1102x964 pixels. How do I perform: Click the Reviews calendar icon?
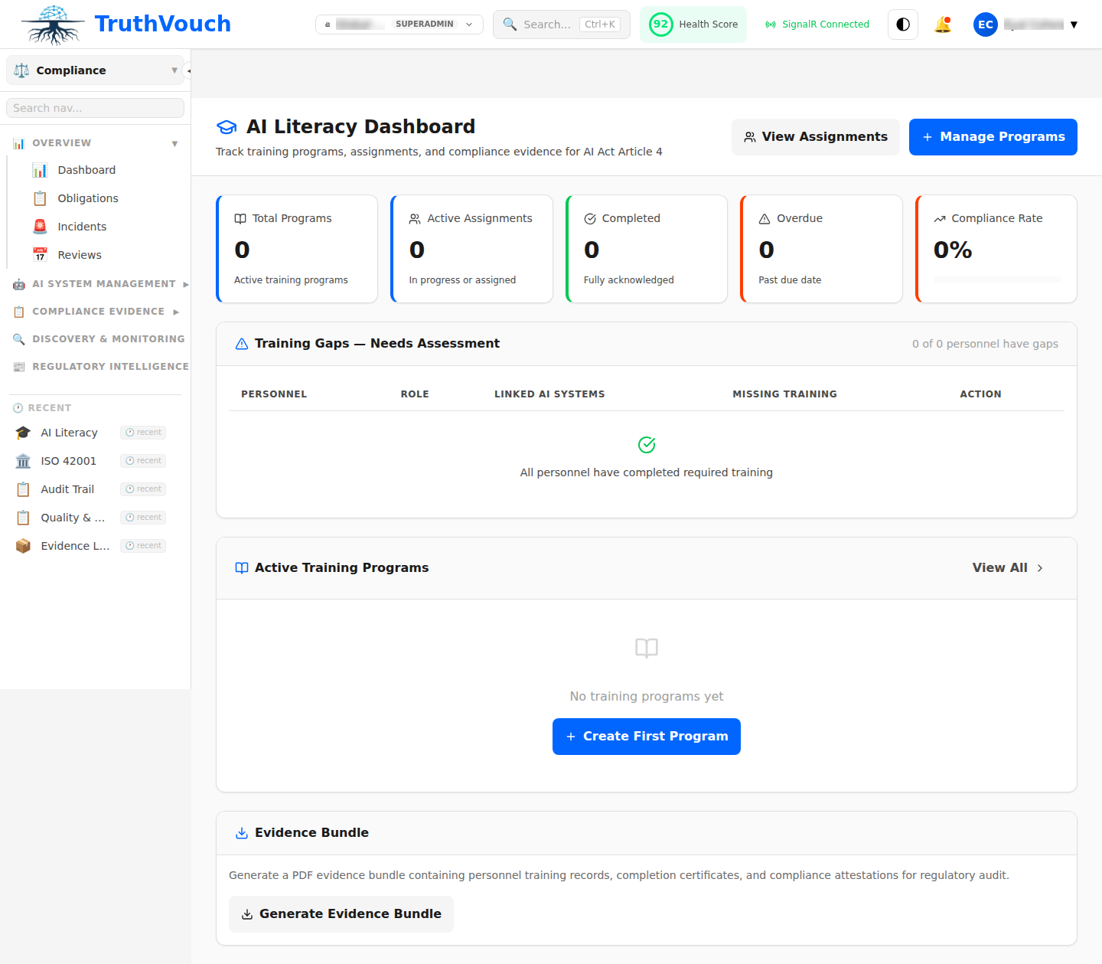40,254
